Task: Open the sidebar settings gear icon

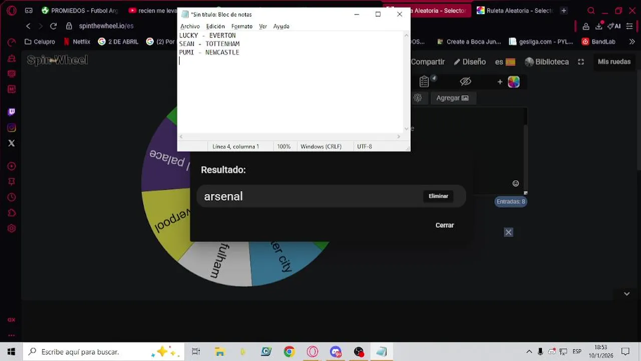Action: (12, 228)
